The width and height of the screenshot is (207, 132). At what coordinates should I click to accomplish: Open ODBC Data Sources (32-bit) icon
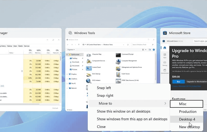(x=118, y=81)
